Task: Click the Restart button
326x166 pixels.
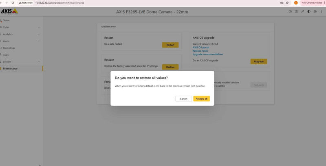Action: pos(170,45)
